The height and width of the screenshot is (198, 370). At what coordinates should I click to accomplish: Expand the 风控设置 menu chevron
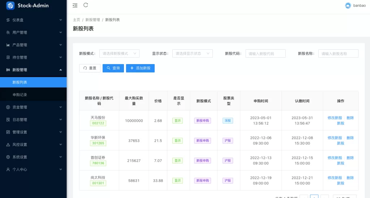click(61, 145)
